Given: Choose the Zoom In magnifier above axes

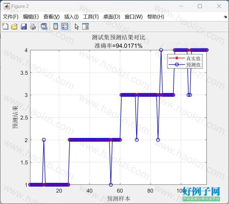Looking at the screenshot, I should pos(186,45).
